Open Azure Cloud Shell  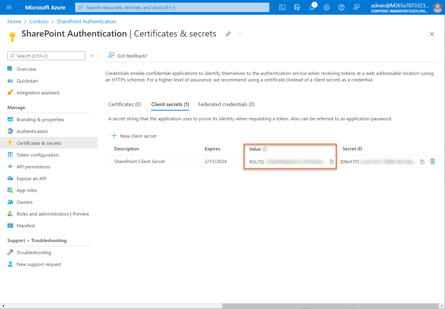coord(282,7)
